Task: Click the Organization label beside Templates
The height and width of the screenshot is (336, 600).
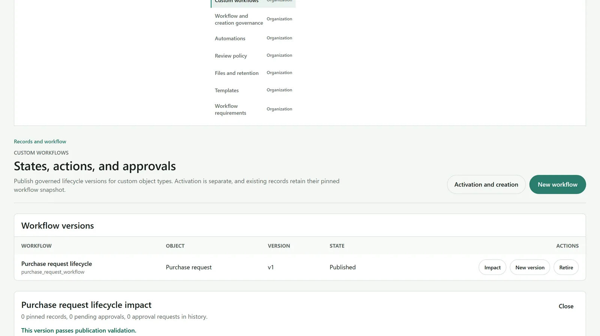Action: (279, 90)
